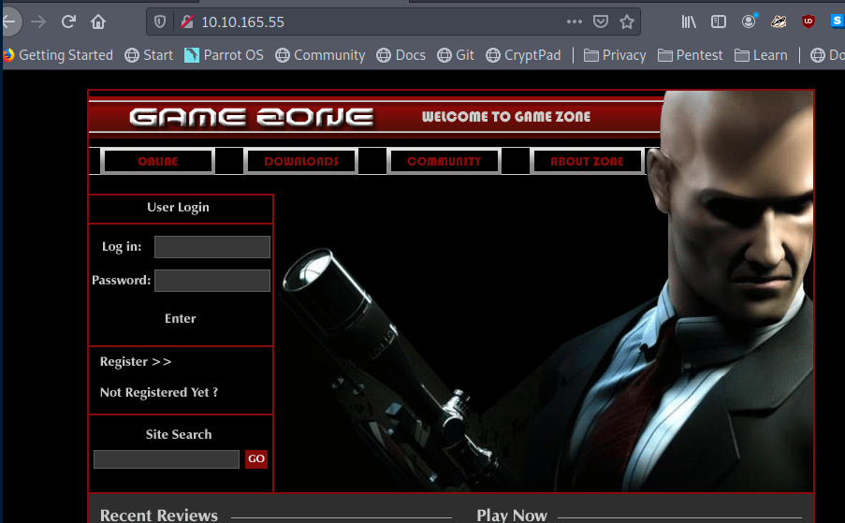Open the Firefox account icon
Image resolution: width=845 pixels, height=523 pixels.
click(749, 22)
